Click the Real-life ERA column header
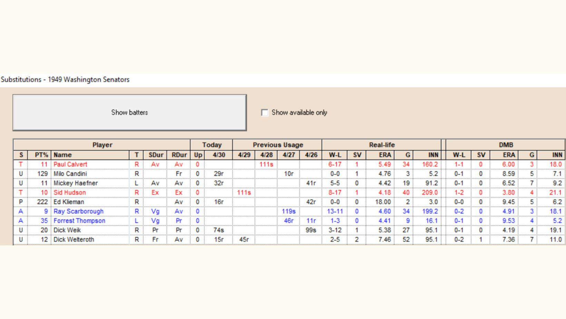This screenshot has width=566, height=319. [381, 155]
